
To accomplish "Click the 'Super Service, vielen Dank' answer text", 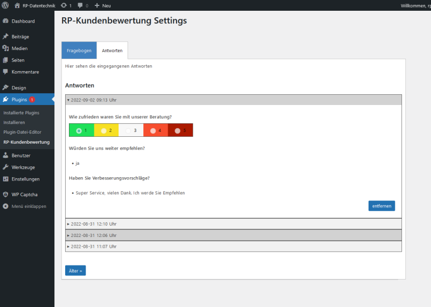I will (130, 193).
